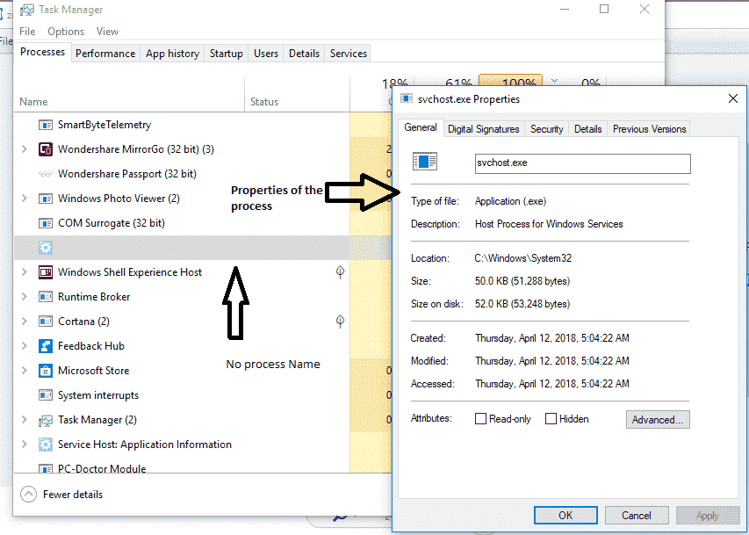Click leaf icon on Windows Shell Experience Host row
This screenshot has height=535, width=749.
pyautogui.click(x=340, y=272)
